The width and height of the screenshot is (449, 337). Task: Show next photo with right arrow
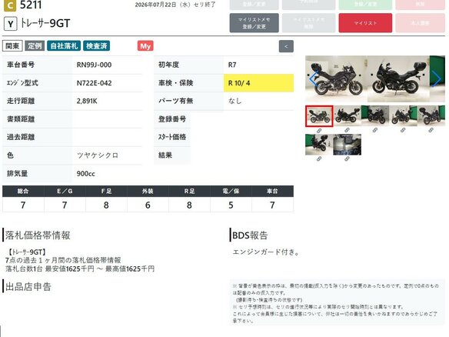click(x=436, y=78)
